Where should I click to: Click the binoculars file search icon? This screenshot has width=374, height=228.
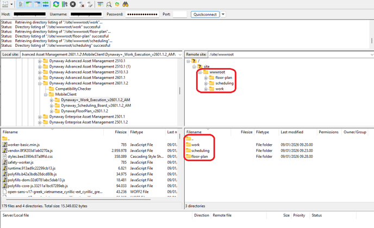point(126,4)
